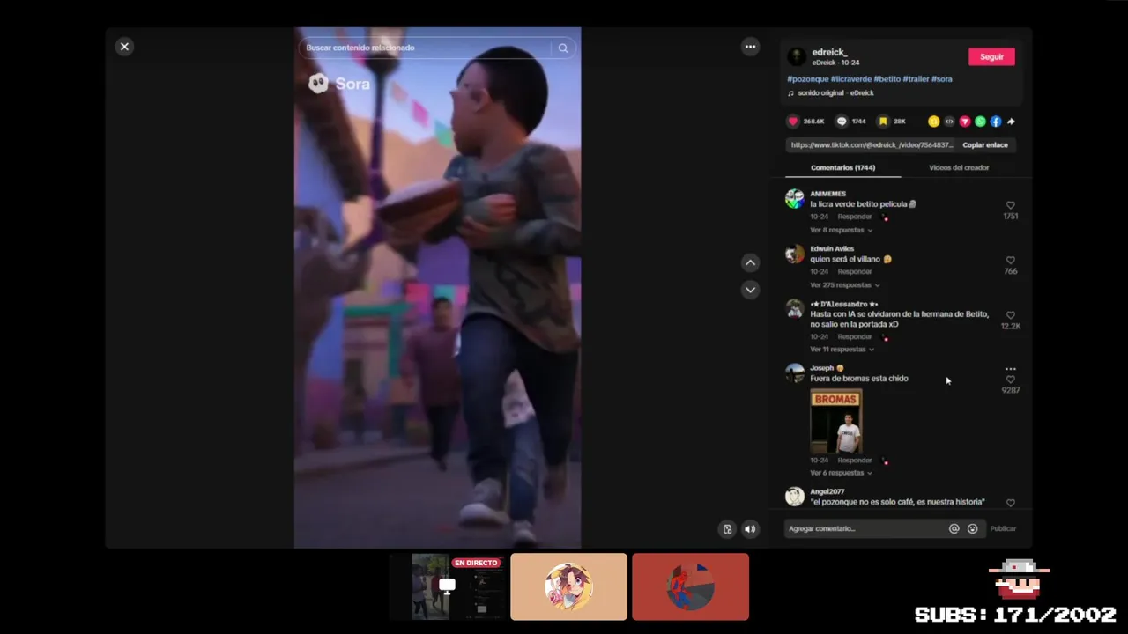Click the edreick_ username
This screenshot has height=634, width=1128.
(829, 53)
